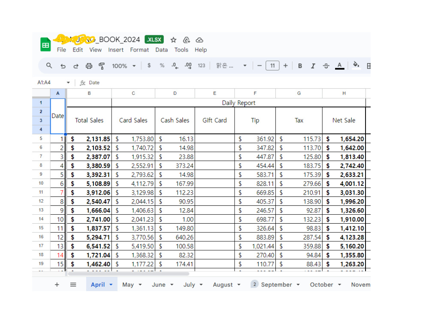Image resolution: width=429 pixels, height=322 pixels.
Task: Click the horizontal scrollbar
Action: tap(129, 274)
